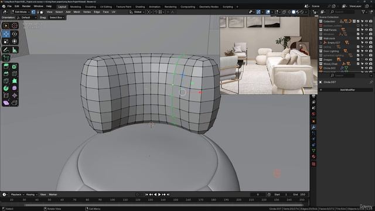Toggle the snapping magnet
375x211 pixels.
point(156,12)
